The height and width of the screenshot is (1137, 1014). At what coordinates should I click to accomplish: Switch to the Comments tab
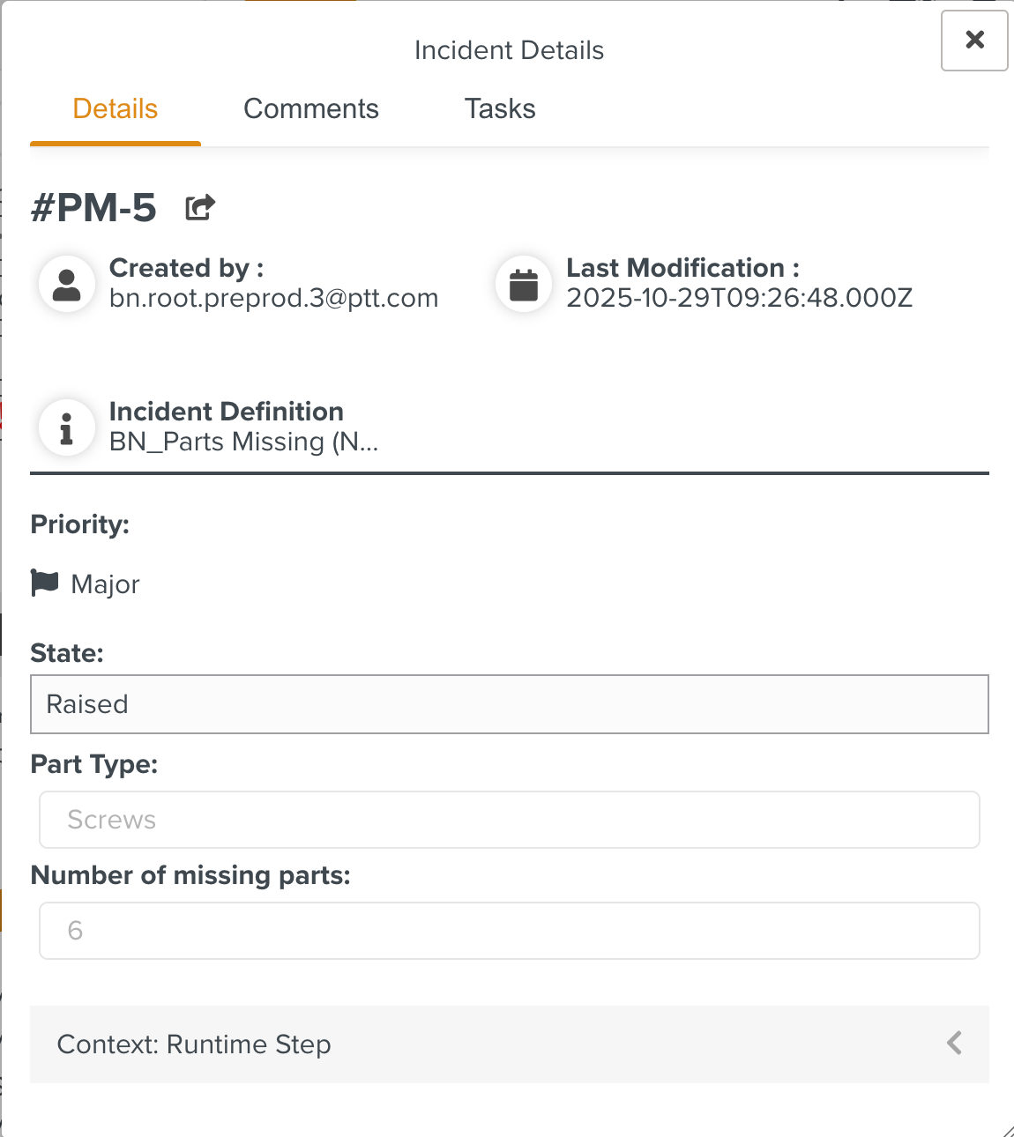pos(310,109)
